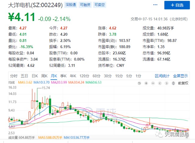Click the MA10:3.70 moving average label
This screenshot has width=195, height=143.
(41, 82)
